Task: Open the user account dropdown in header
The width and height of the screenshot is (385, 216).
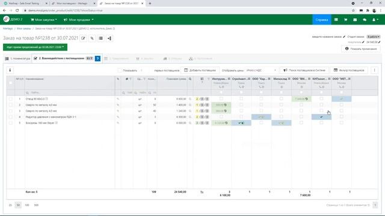Action: [375, 20]
